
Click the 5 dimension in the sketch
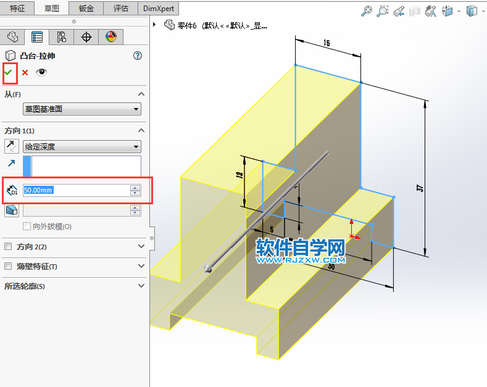272,230
